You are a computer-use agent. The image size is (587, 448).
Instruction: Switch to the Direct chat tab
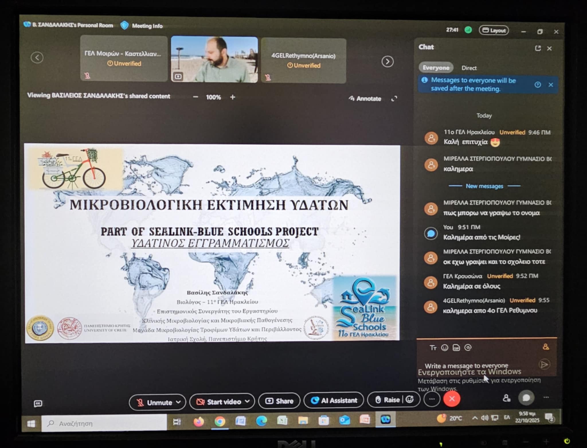point(469,68)
